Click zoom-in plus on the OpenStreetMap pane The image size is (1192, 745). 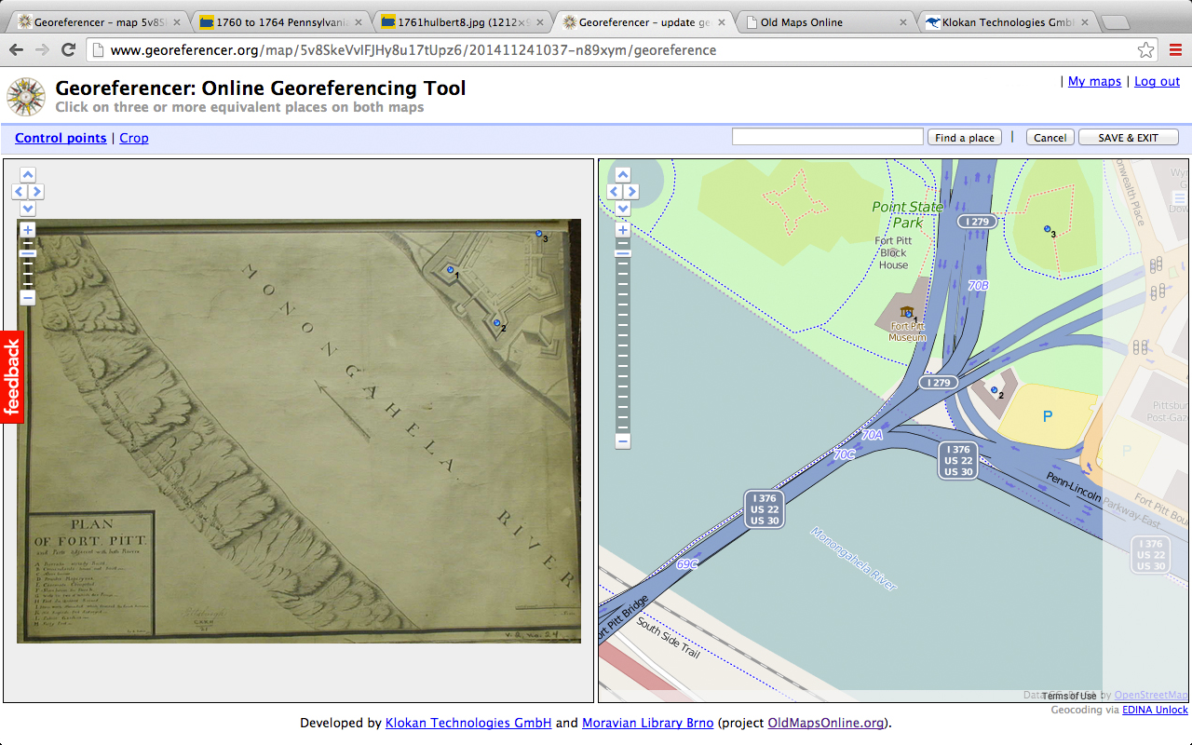[623, 230]
